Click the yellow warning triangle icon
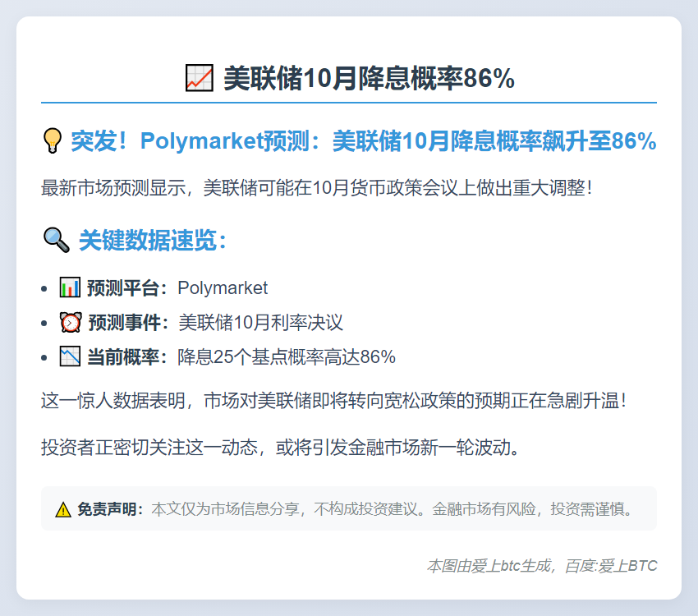Screen dimensions: 698x616 [63, 509]
